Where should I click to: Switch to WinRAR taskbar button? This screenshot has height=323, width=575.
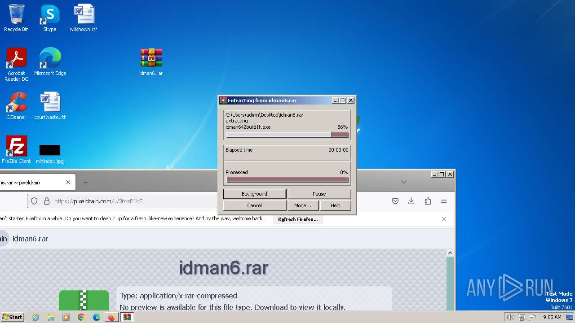[x=127, y=317]
